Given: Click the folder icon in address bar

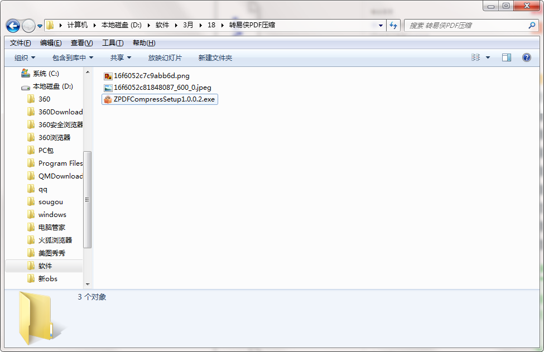Looking at the screenshot, I should pos(50,25).
